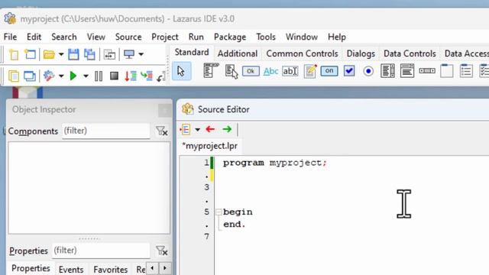Jump back with the red arrow

click(211, 129)
